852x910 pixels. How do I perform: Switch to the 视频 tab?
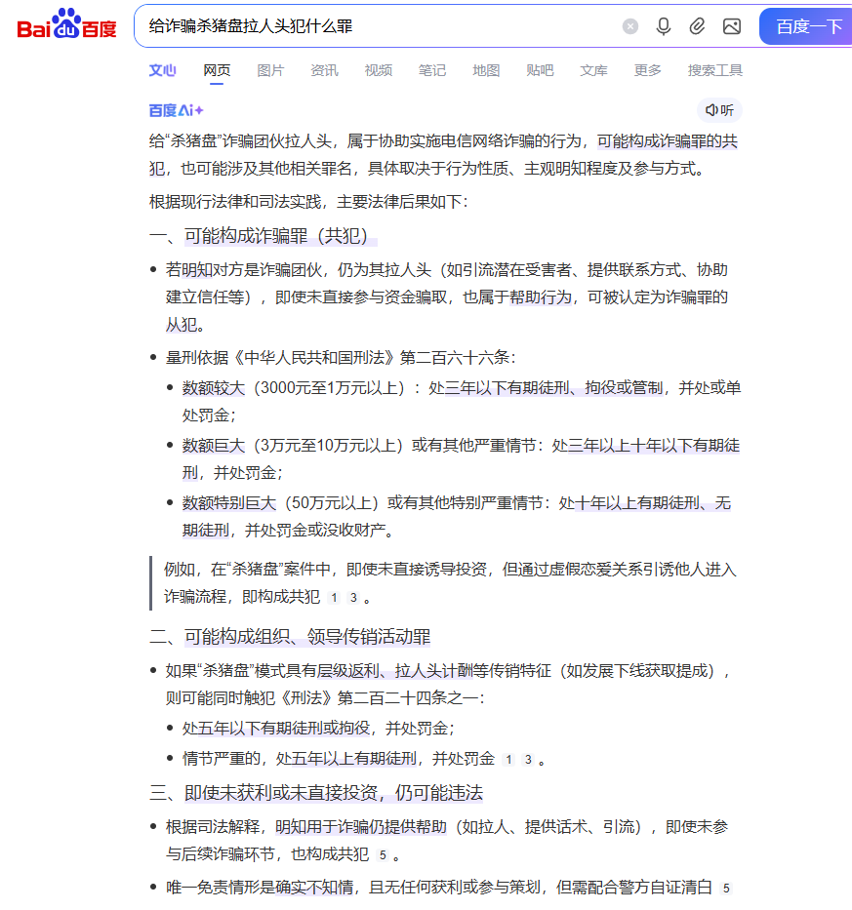(x=378, y=70)
